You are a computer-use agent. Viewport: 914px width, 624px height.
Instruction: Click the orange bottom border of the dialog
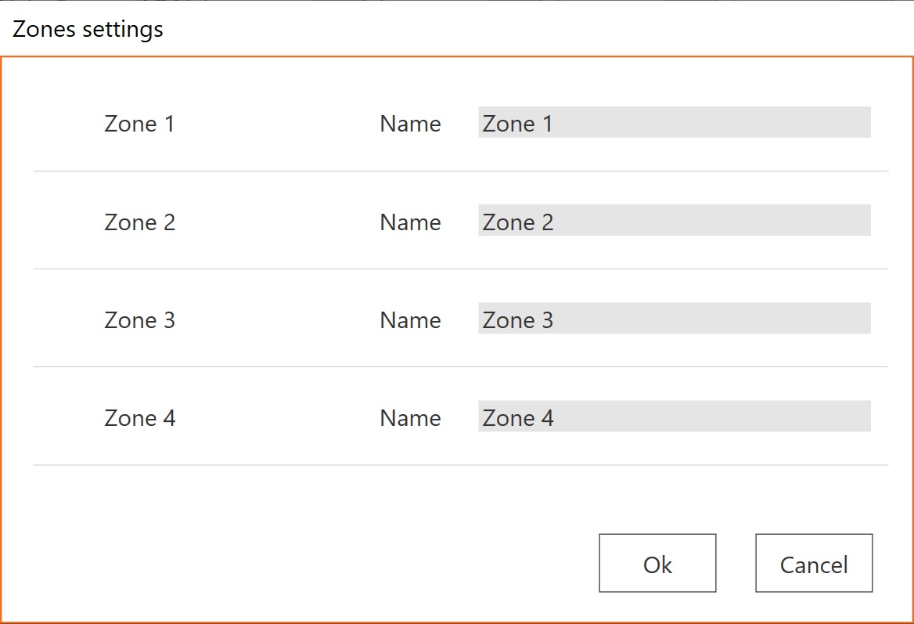pos(457,622)
